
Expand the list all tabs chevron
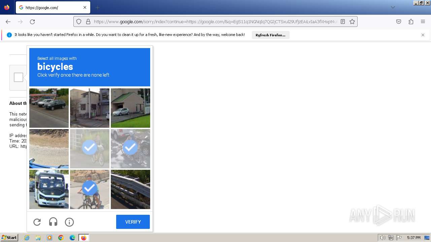[x=393, y=7]
